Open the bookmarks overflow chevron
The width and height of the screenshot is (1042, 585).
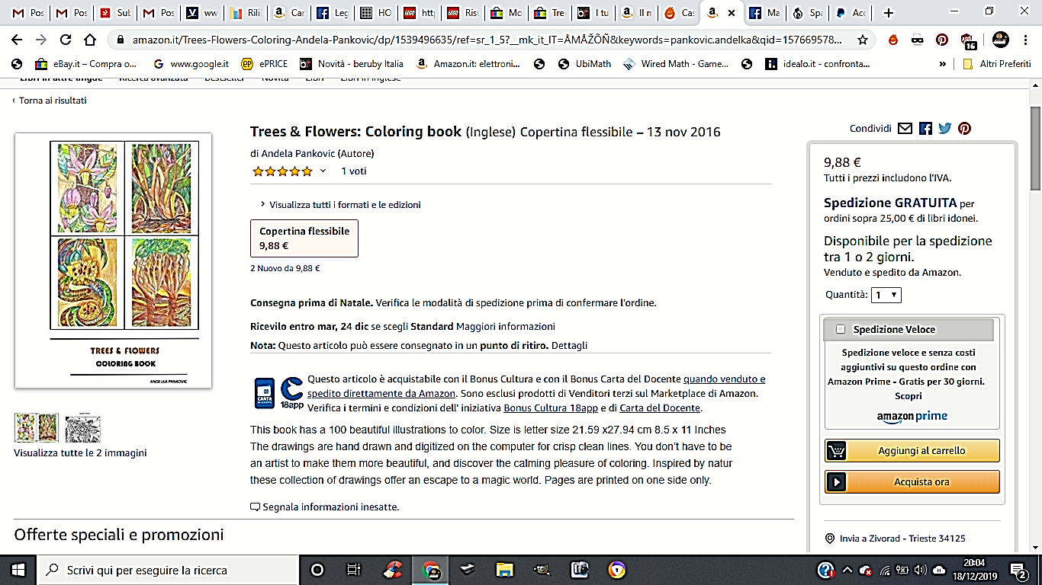(x=943, y=64)
